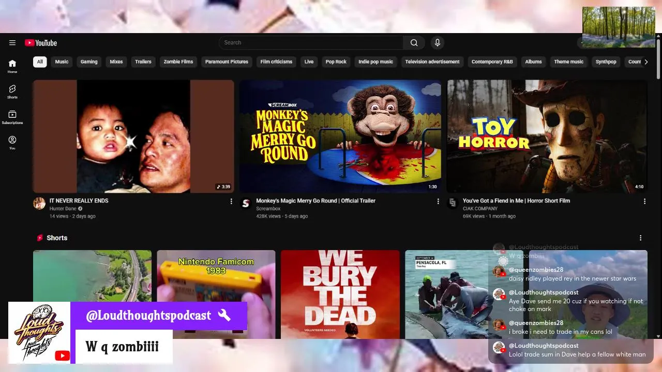Click @Loudthoughtspodcast purple banner name
Image resolution: width=662 pixels, height=372 pixels.
(x=148, y=316)
